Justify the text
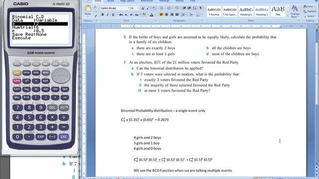 click(177, 14)
